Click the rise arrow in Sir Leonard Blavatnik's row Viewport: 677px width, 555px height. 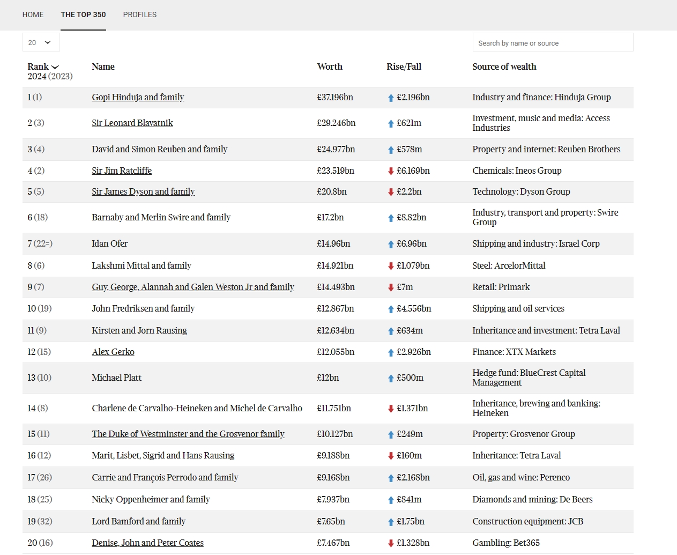pos(391,124)
